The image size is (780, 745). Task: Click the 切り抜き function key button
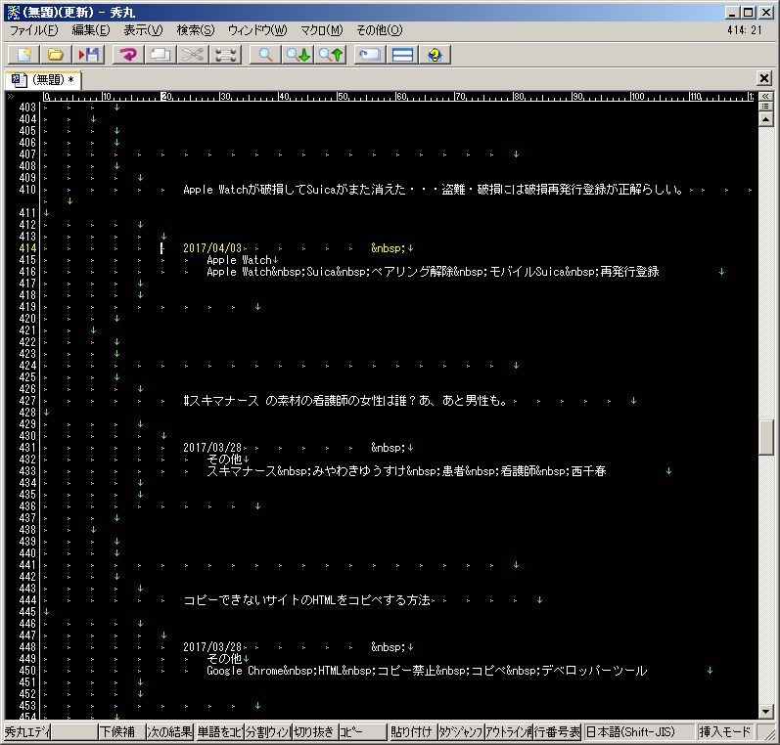point(314,731)
